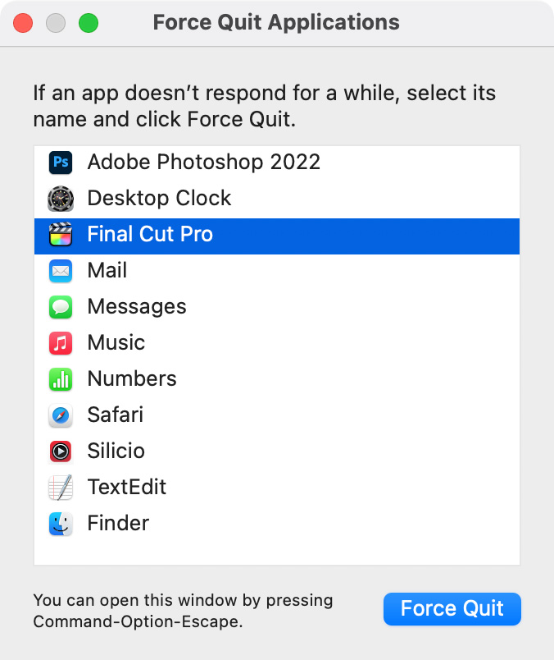Select the Numbers app name
This screenshot has height=660, width=554.
click(132, 378)
